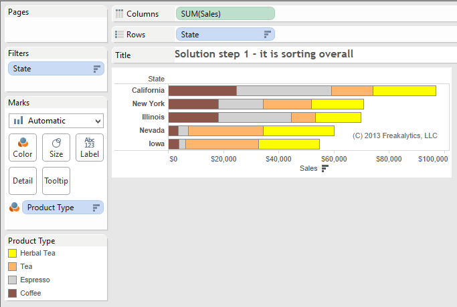This screenshot has height=307, width=457.
Task: Click California's Herbal Tea yellow bar segment
Action: (x=405, y=91)
